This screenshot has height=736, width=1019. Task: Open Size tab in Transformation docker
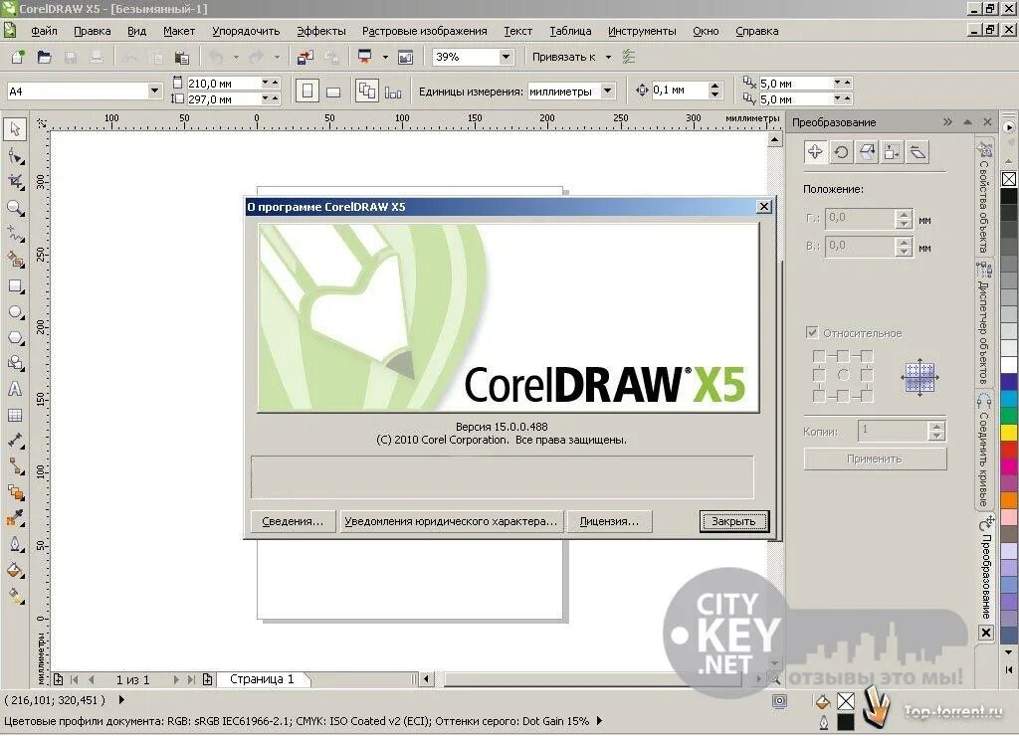(893, 152)
